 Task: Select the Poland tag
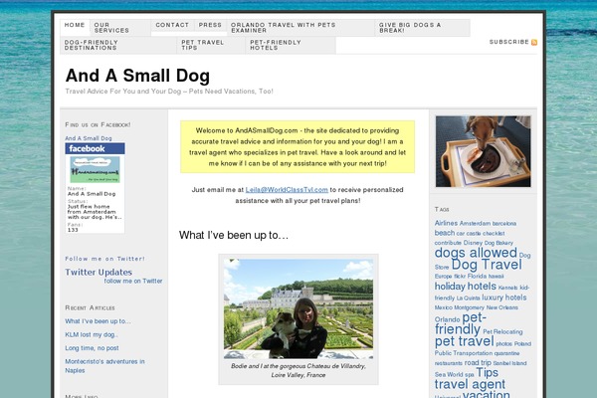(522, 344)
